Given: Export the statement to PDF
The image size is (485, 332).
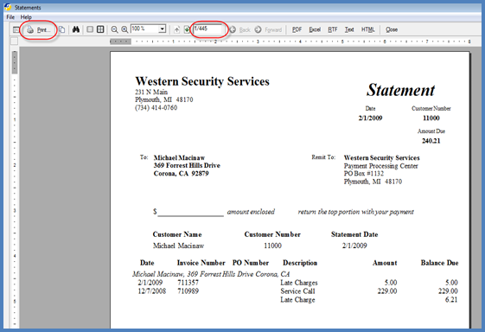Looking at the screenshot, I should (297, 29).
